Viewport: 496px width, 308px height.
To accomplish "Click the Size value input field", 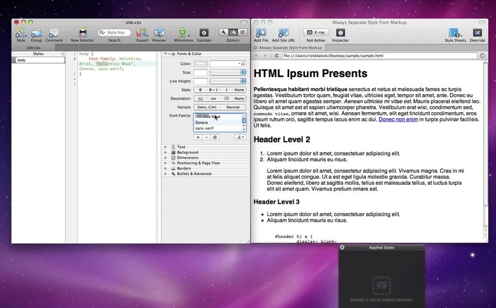I will [x=201, y=72].
